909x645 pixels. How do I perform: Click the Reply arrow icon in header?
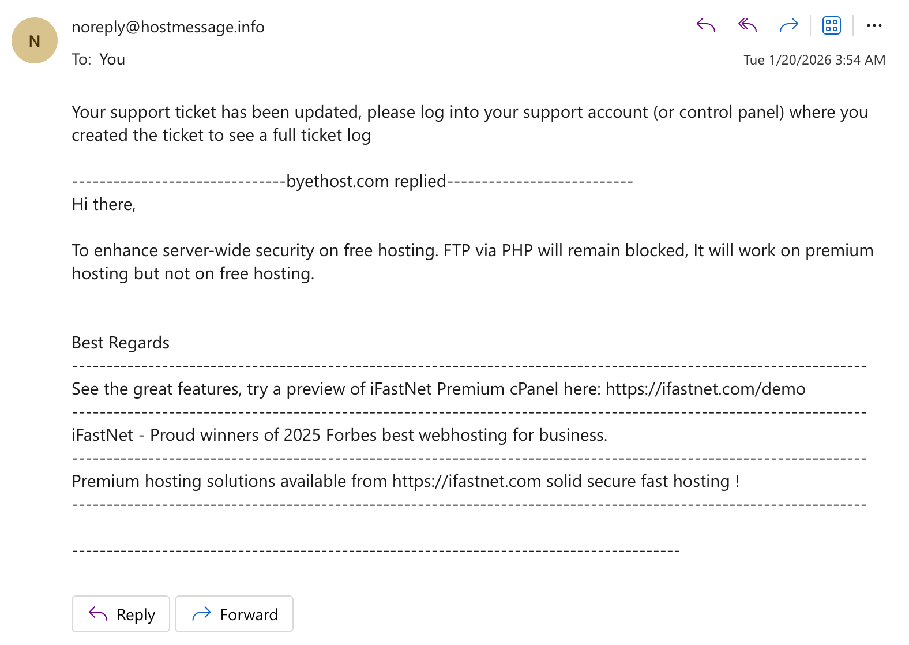point(705,25)
